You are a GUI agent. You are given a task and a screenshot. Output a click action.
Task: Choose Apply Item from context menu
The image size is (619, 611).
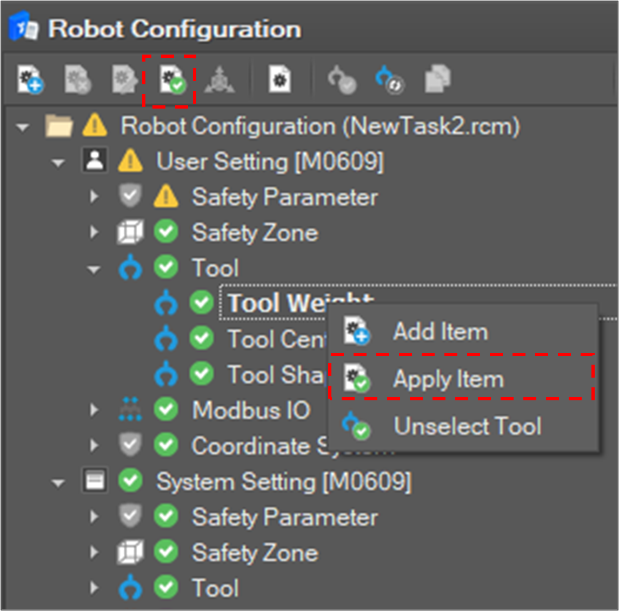tap(448, 379)
